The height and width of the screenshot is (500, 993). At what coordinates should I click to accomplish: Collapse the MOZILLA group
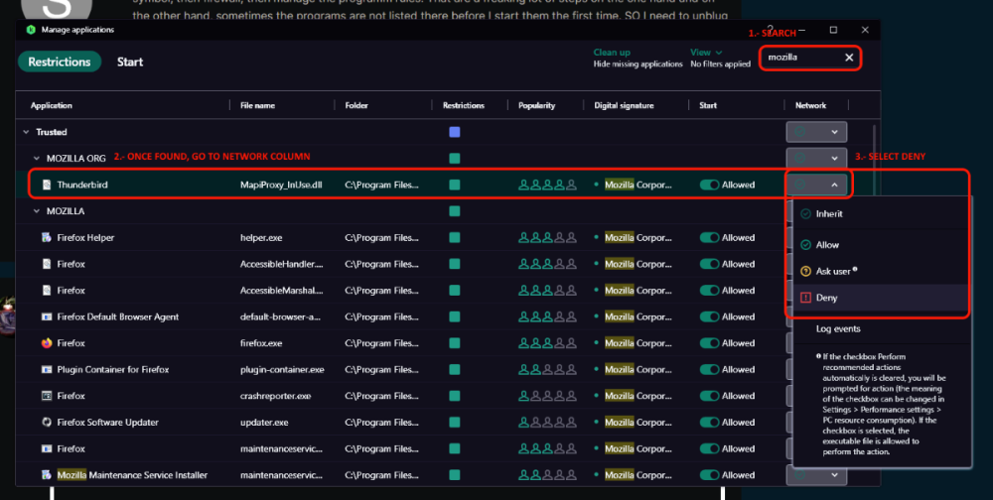point(36,211)
